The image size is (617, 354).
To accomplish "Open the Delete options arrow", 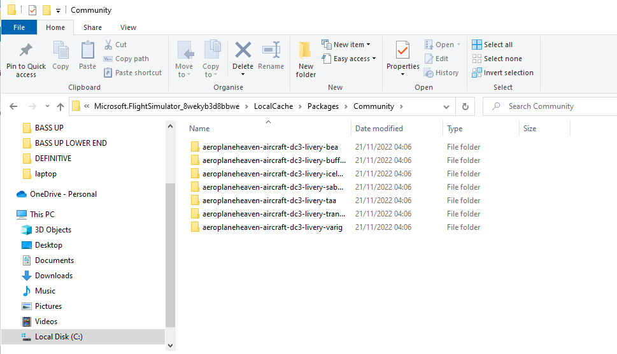I will [243, 74].
